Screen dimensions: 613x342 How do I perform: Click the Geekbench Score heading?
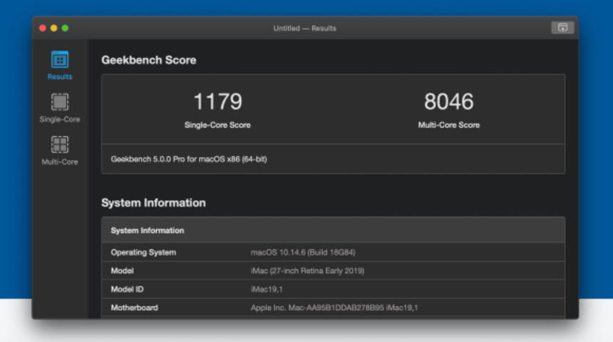tap(148, 60)
